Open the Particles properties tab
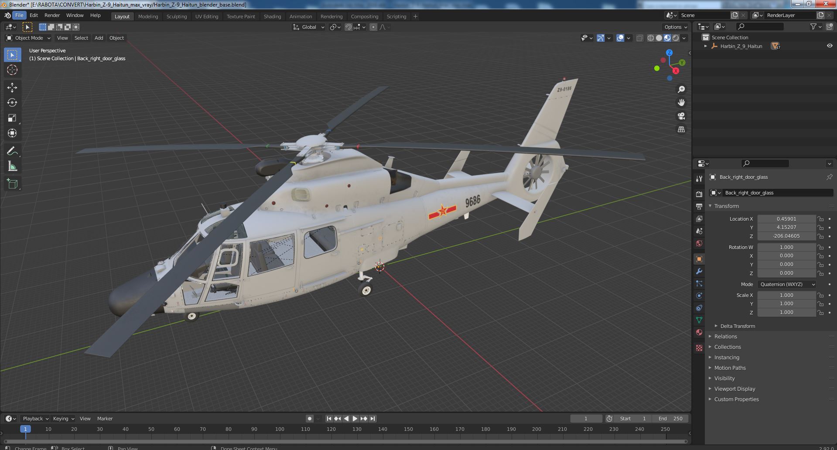837x450 pixels. (x=699, y=283)
